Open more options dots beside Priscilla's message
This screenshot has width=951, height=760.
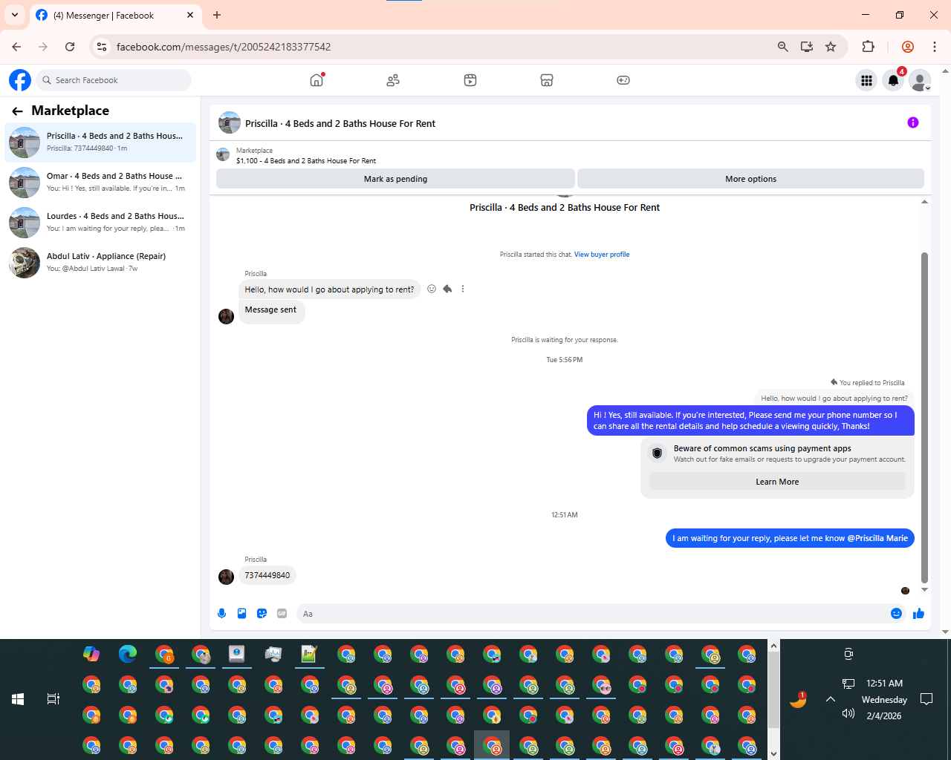click(x=463, y=289)
